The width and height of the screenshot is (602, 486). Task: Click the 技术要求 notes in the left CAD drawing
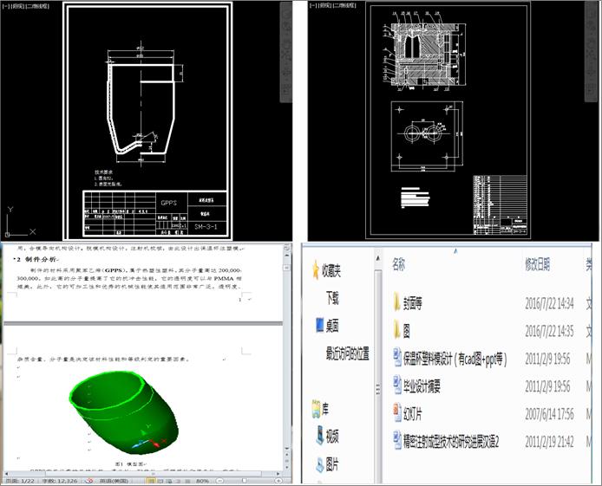(108, 178)
